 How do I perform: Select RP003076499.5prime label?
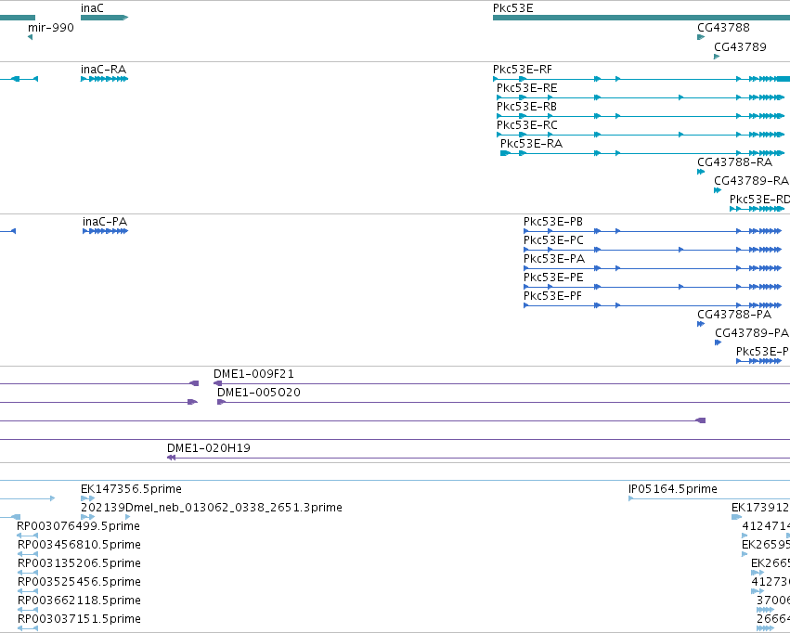click(79, 526)
